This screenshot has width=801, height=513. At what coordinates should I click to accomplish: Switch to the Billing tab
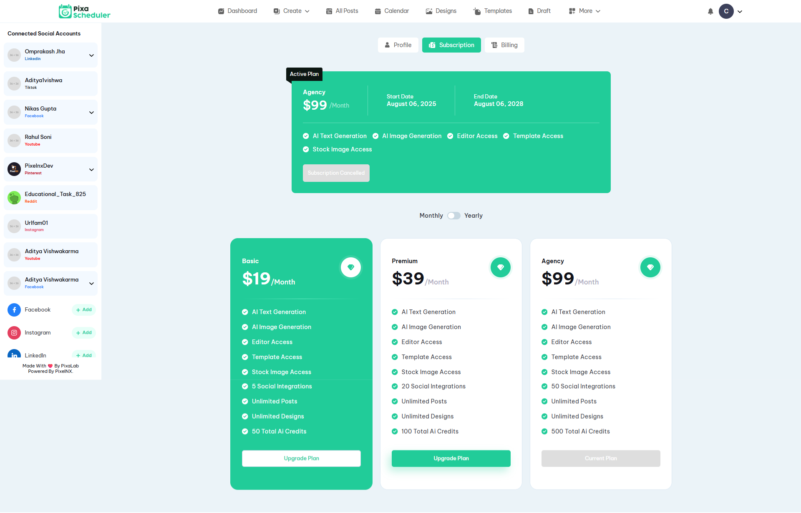(x=504, y=45)
